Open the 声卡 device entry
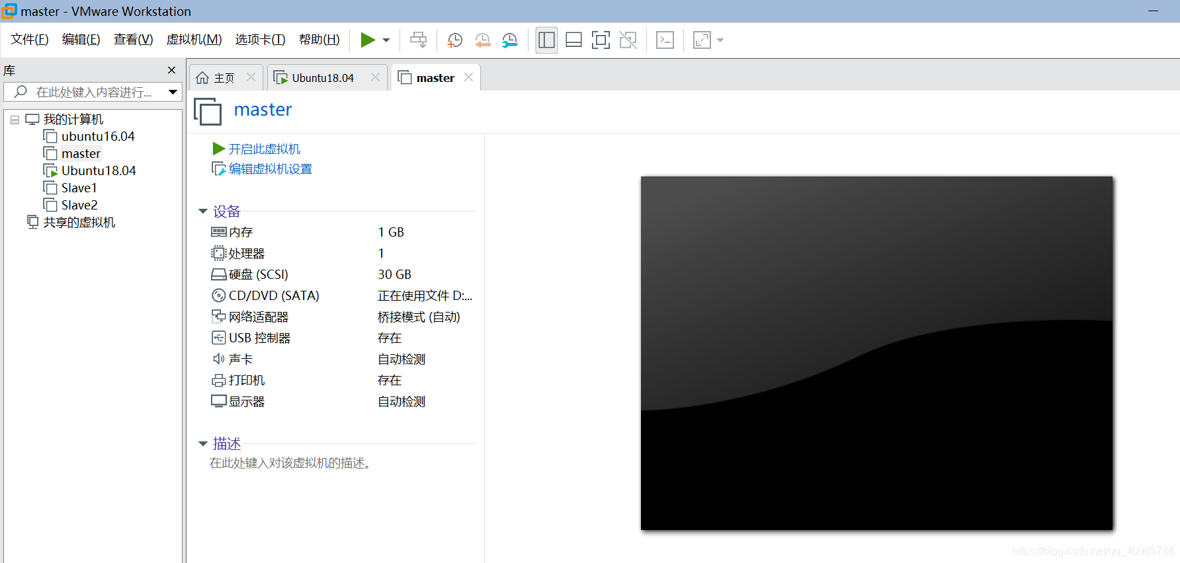Viewport: 1180px width, 563px height. point(241,359)
